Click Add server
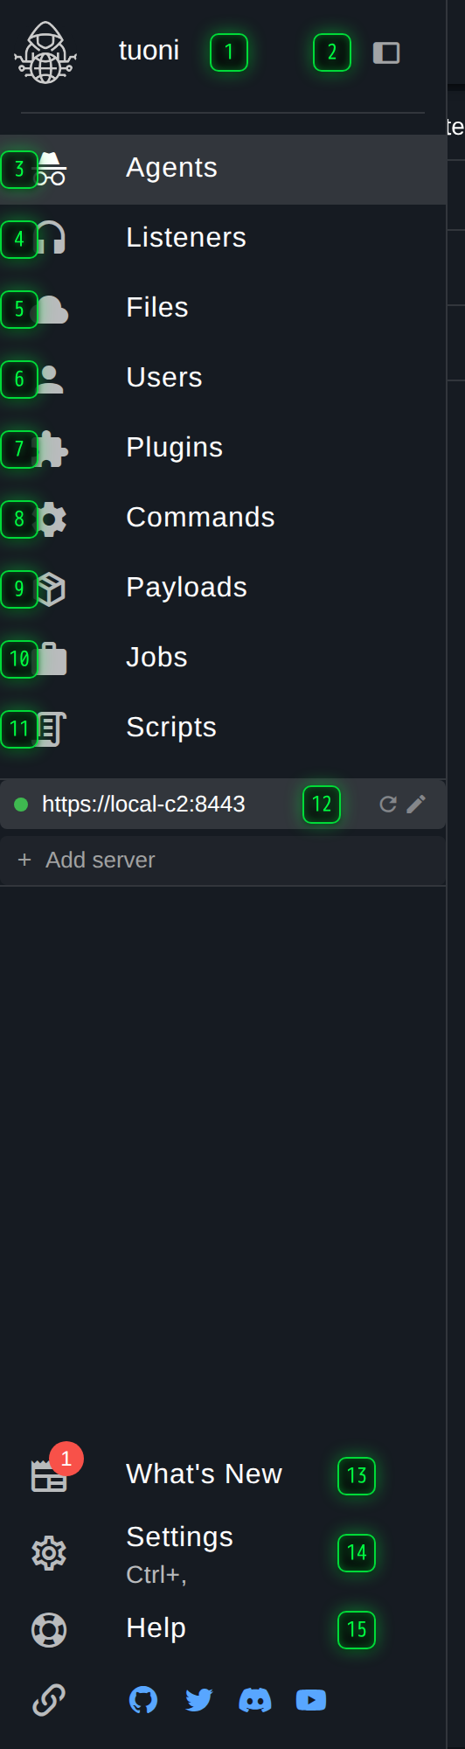Screen dimensions: 465x1749 coord(223,861)
